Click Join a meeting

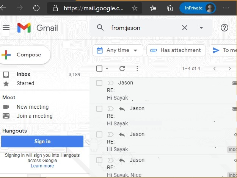pos(35,116)
